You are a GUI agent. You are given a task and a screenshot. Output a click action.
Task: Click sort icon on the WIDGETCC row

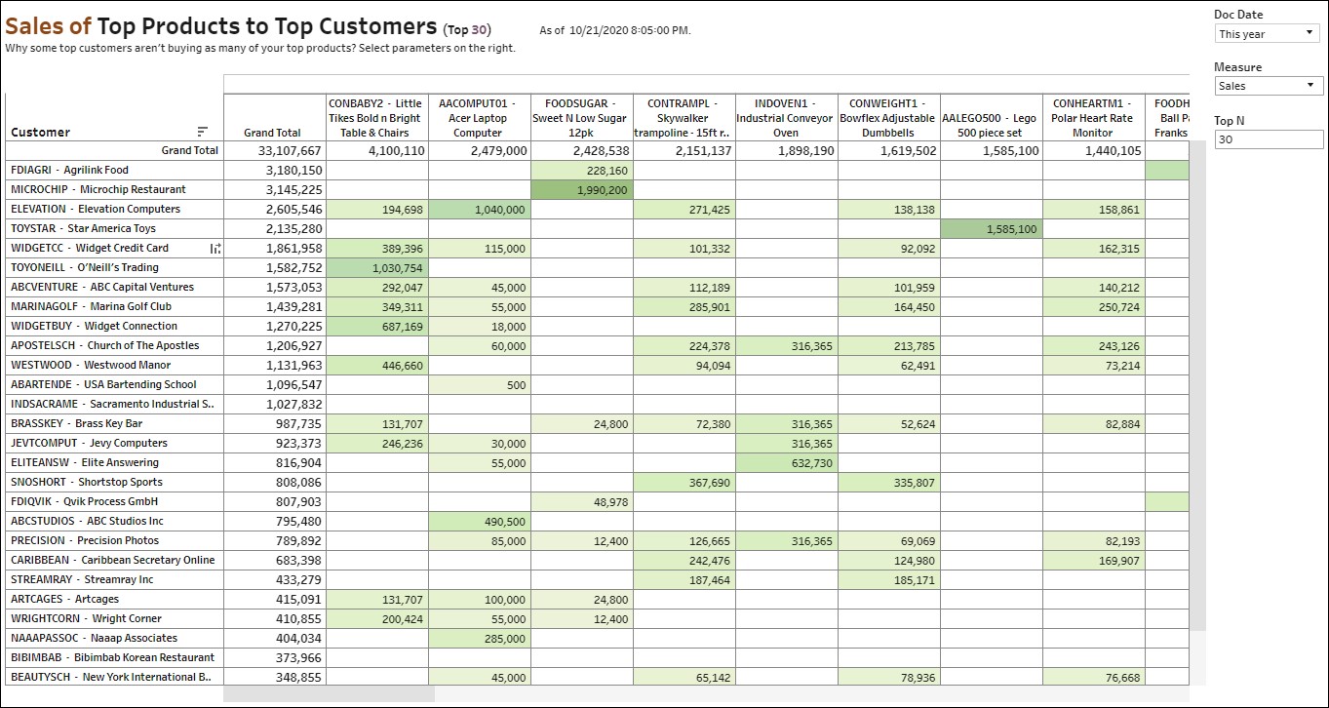pos(215,249)
